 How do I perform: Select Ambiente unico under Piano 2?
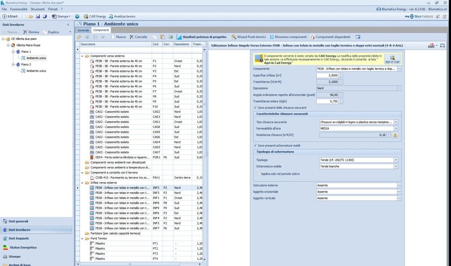[x=36, y=71]
